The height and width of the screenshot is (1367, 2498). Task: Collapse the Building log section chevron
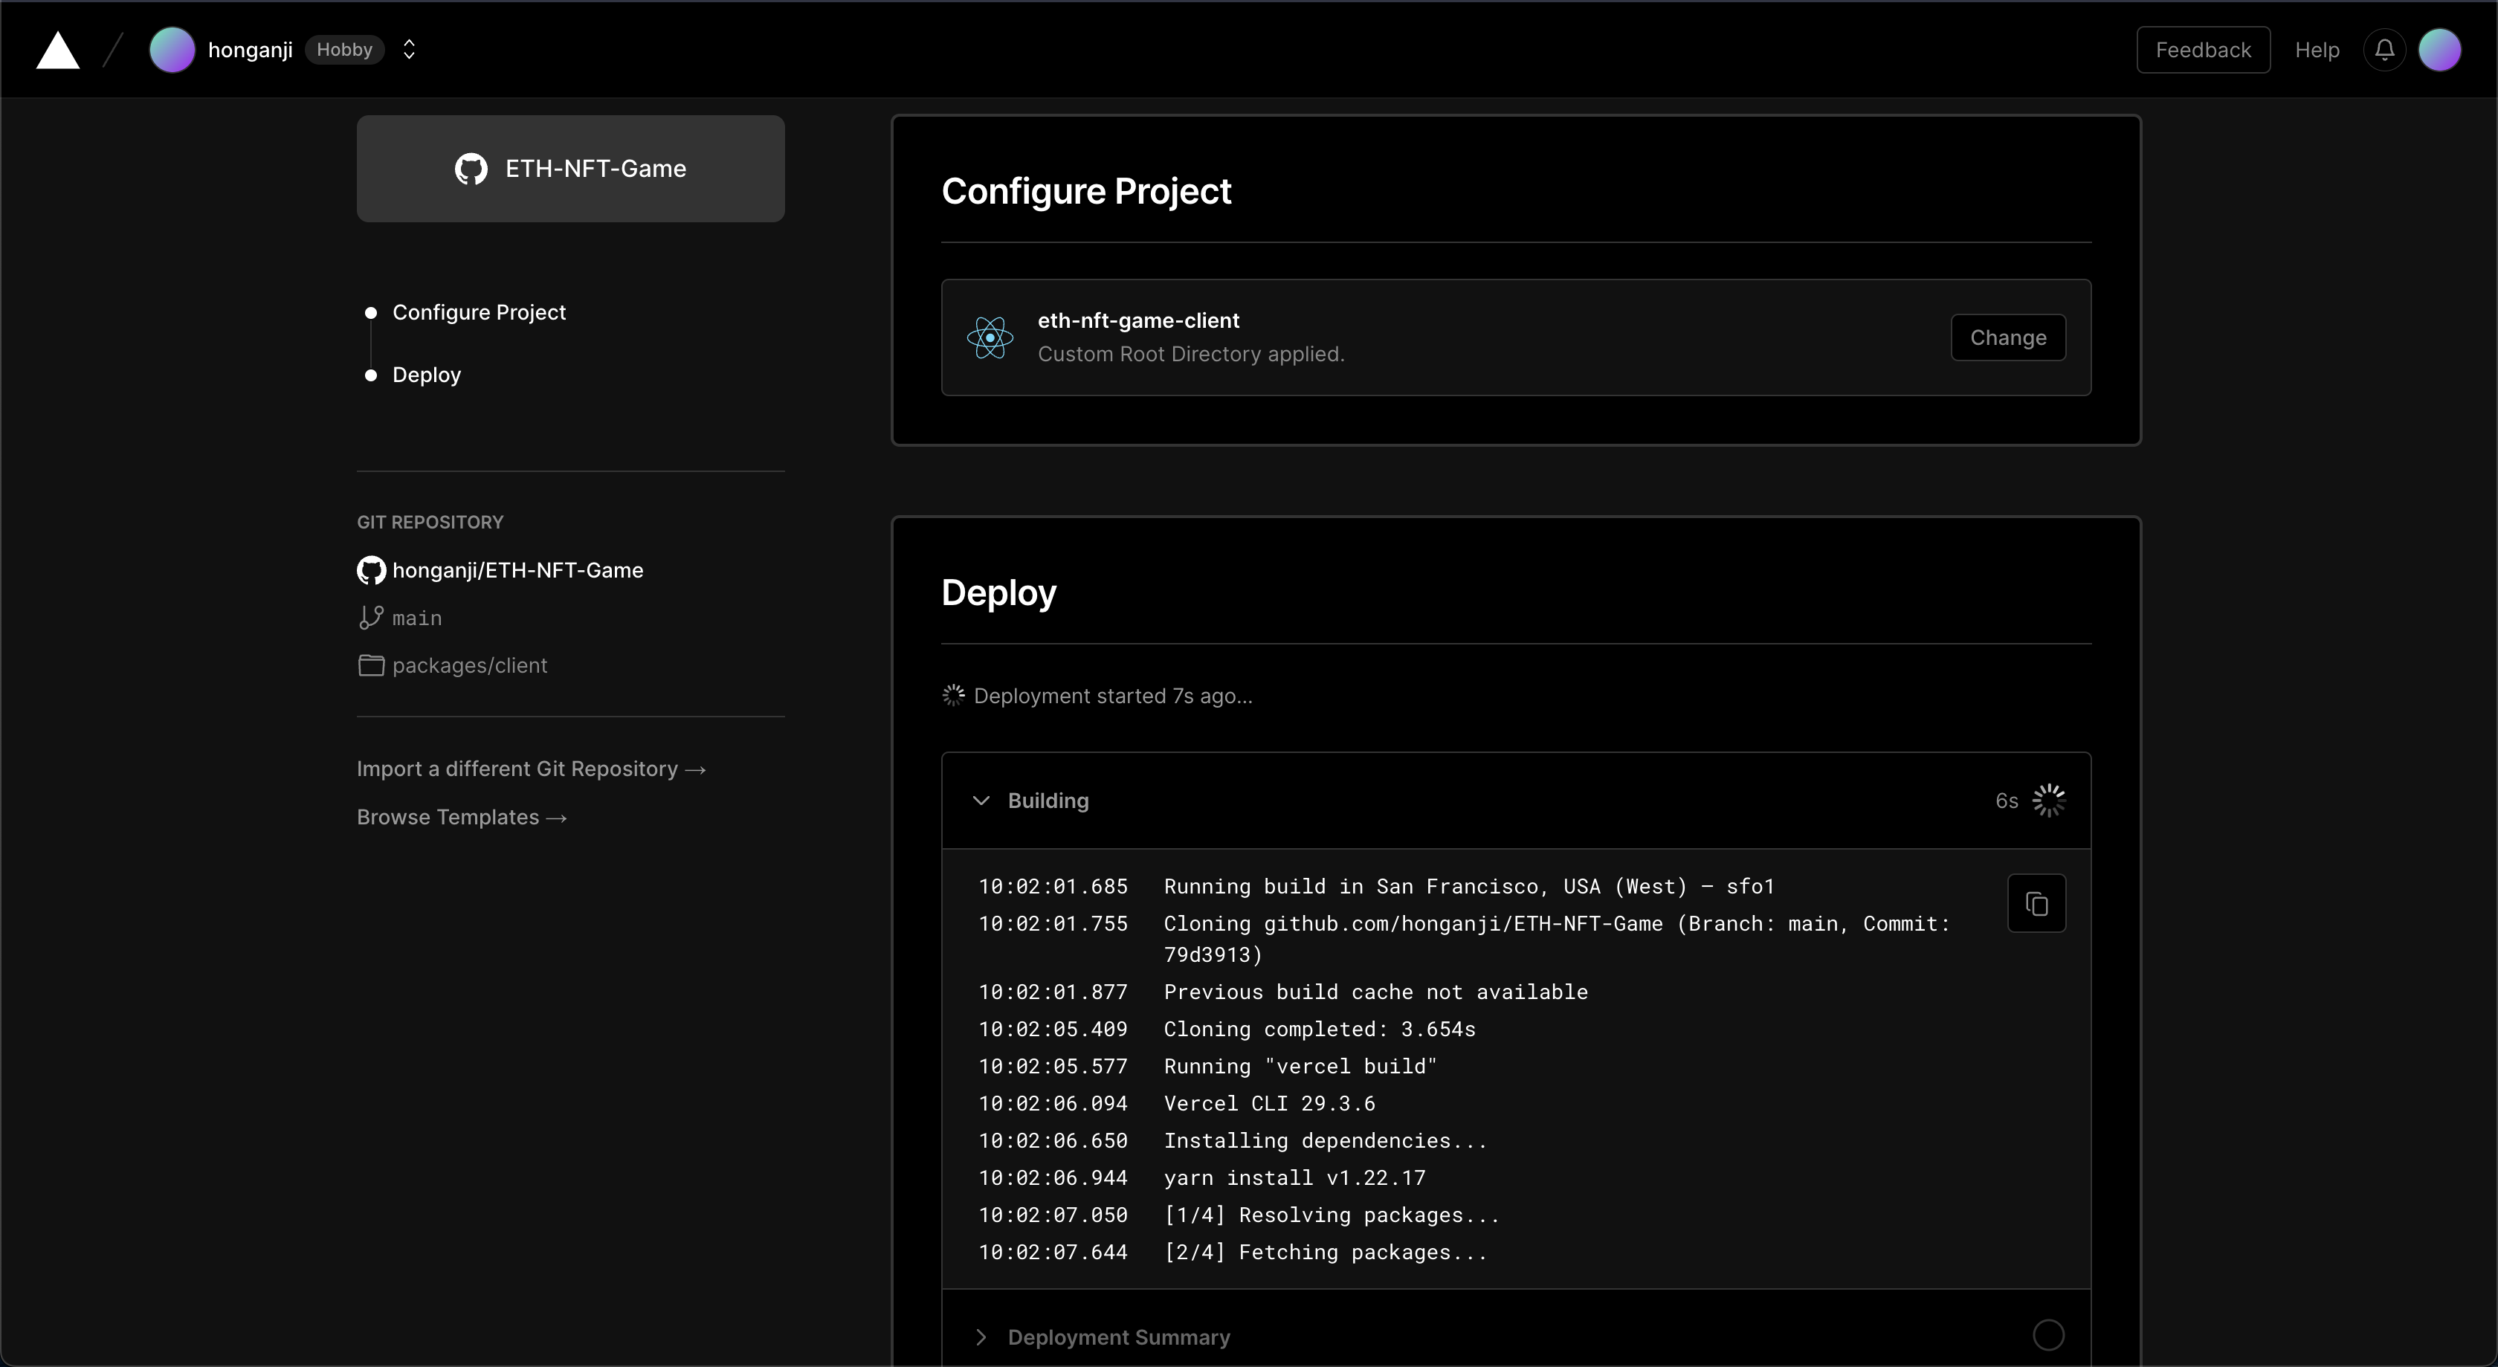[x=981, y=801]
